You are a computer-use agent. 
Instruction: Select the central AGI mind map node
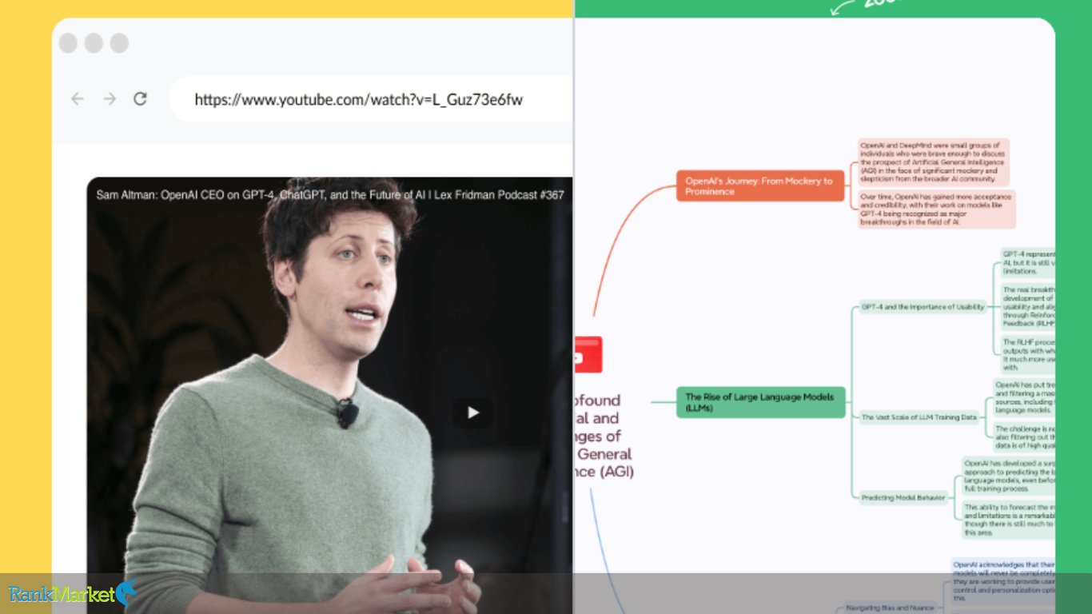click(x=604, y=436)
